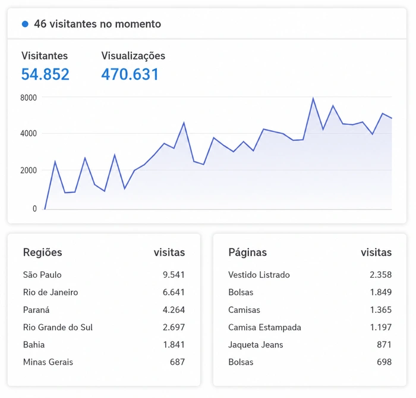Click the 2.697 visits value
Viewport: 416px width, 398px height.
coord(174,327)
